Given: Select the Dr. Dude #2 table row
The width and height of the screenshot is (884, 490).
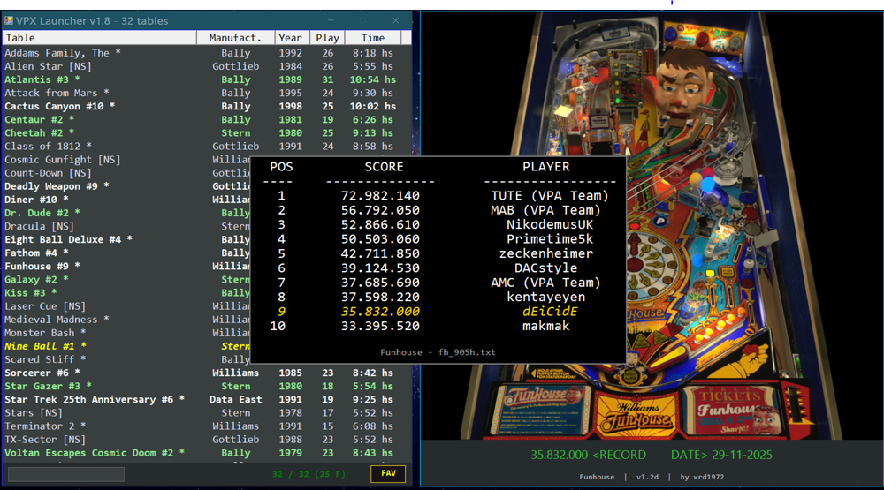Looking at the screenshot, I should click(x=126, y=213).
